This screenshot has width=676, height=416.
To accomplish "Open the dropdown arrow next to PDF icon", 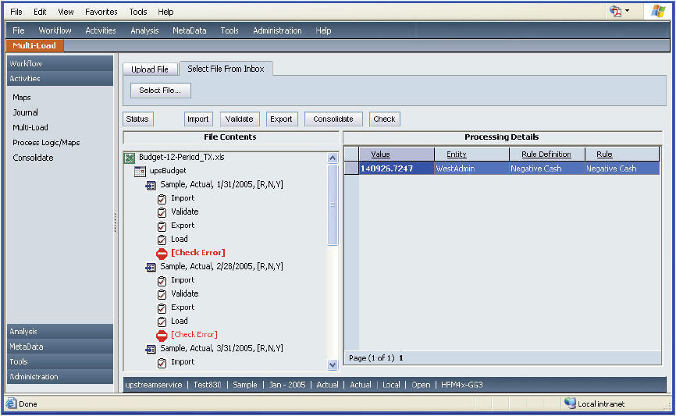I will pos(627,11).
